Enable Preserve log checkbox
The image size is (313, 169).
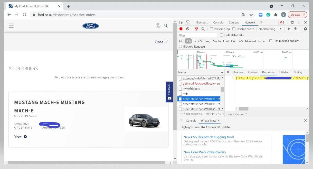[x=212, y=29]
